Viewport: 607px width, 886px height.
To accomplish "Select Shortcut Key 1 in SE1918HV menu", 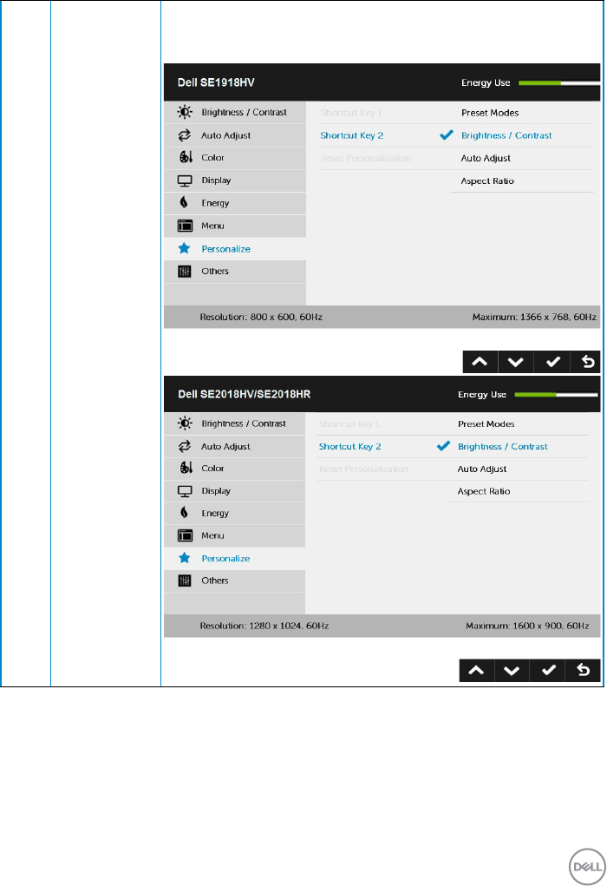I will coord(351,113).
